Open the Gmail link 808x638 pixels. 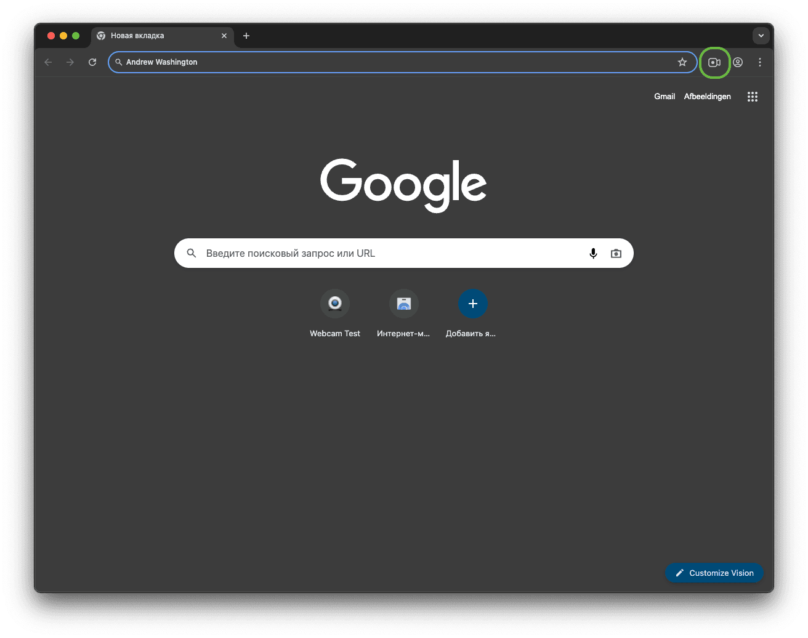click(665, 97)
